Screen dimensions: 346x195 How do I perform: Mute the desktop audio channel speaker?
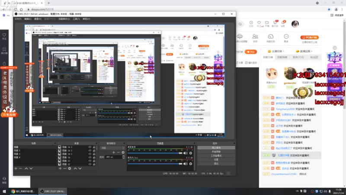(186, 153)
